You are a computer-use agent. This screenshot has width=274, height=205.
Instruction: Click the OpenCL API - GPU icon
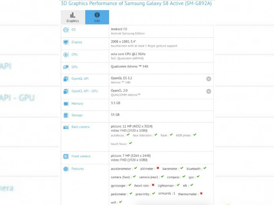click(66, 92)
